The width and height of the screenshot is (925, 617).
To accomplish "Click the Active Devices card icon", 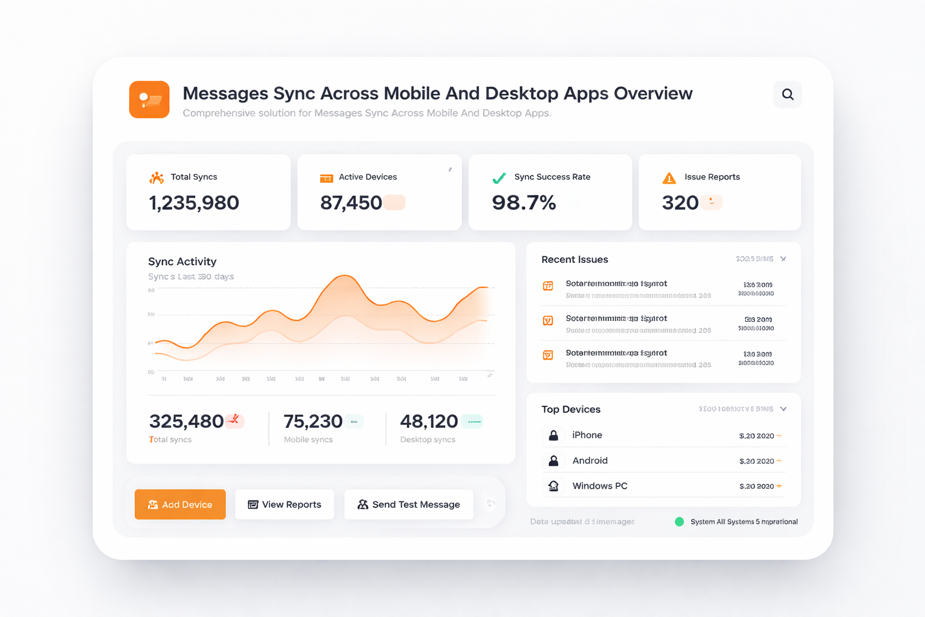I will click(x=326, y=178).
